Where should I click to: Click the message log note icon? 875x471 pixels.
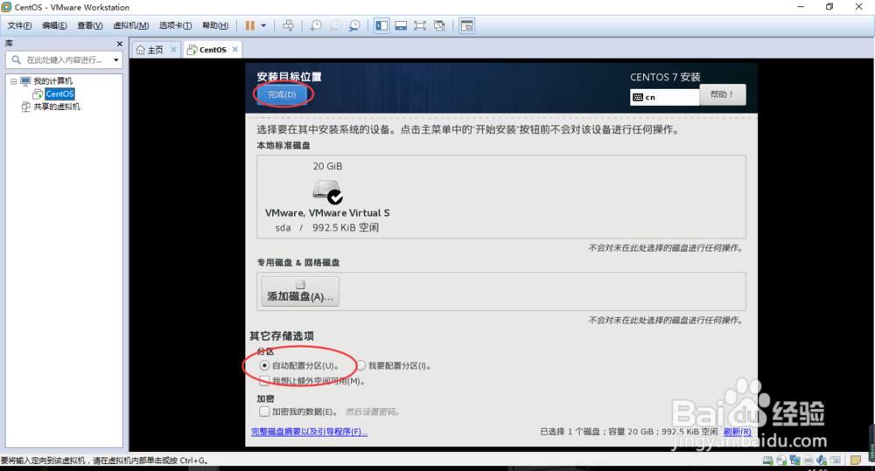tap(856, 461)
